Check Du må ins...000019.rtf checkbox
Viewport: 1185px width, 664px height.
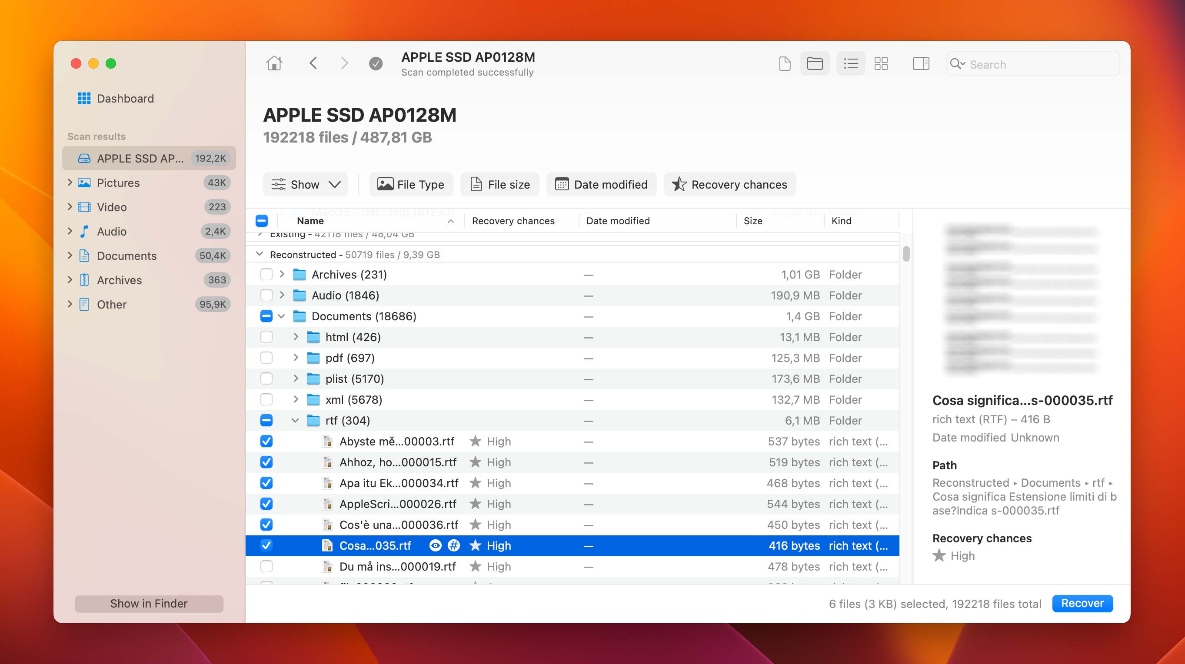pos(266,567)
